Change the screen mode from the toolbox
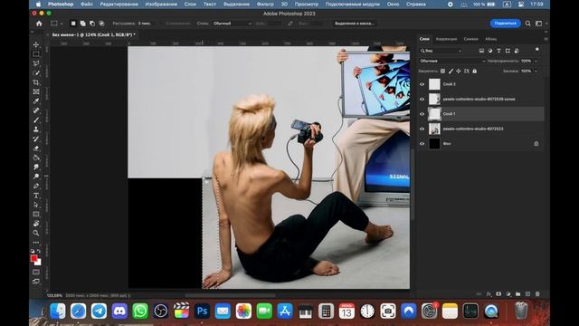 [x=36, y=282]
